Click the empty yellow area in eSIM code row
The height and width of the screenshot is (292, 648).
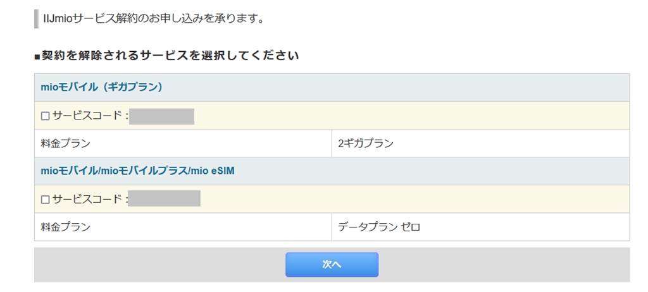(x=411, y=199)
